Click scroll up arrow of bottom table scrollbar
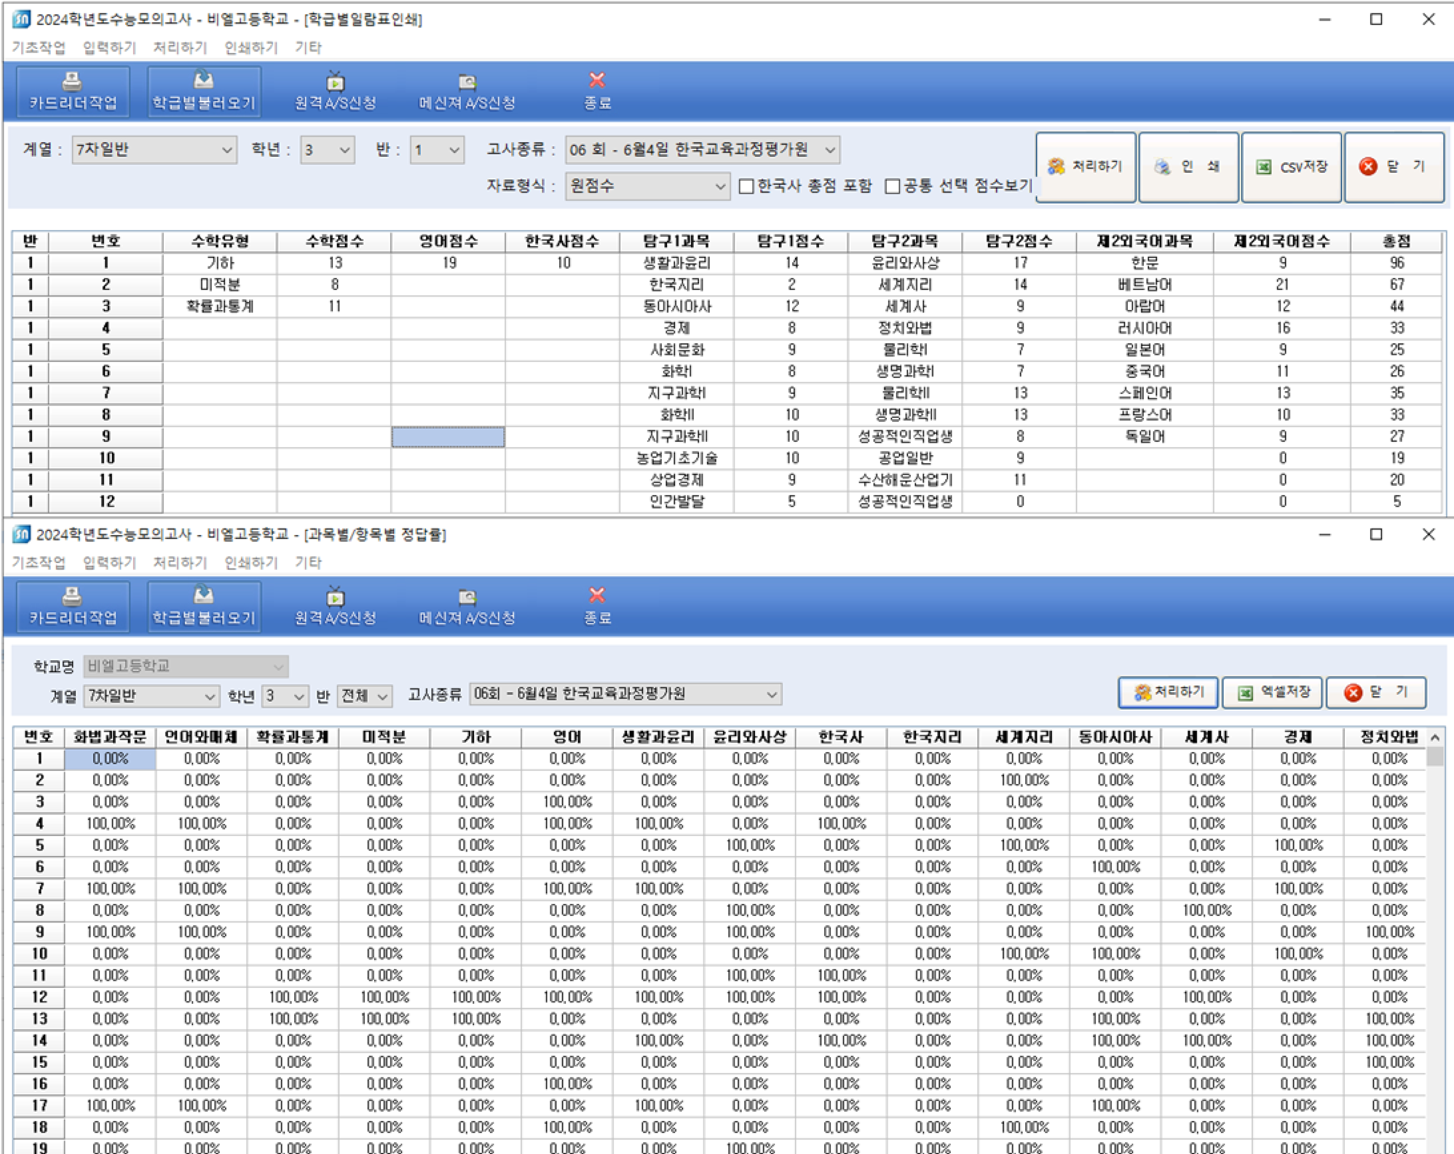The width and height of the screenshot is (1454, 1154). click(x=1435, y=737)
